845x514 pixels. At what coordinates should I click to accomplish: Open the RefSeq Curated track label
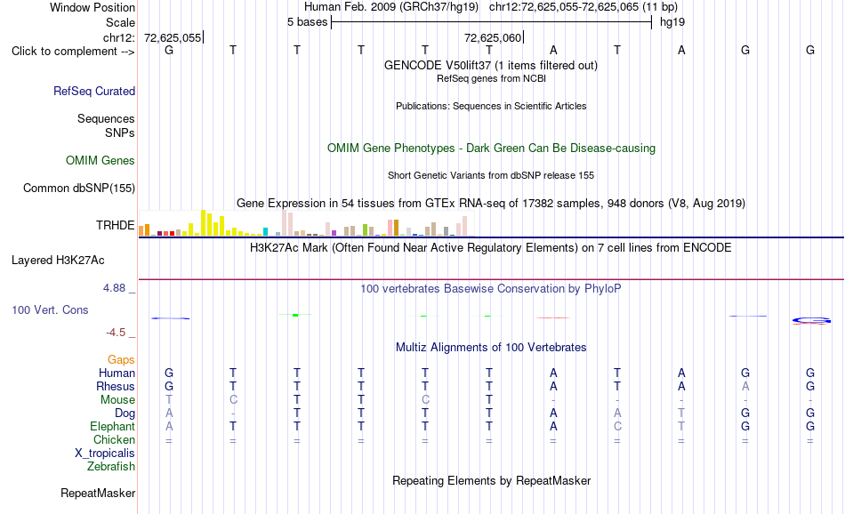tap(93, 91)
